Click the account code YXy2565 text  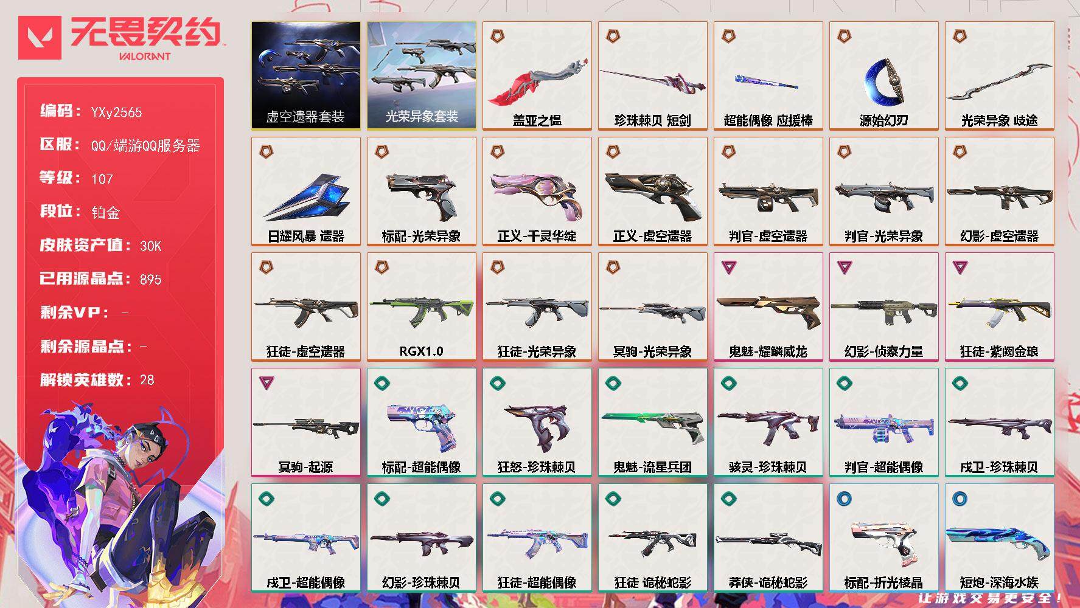[116, 112]
